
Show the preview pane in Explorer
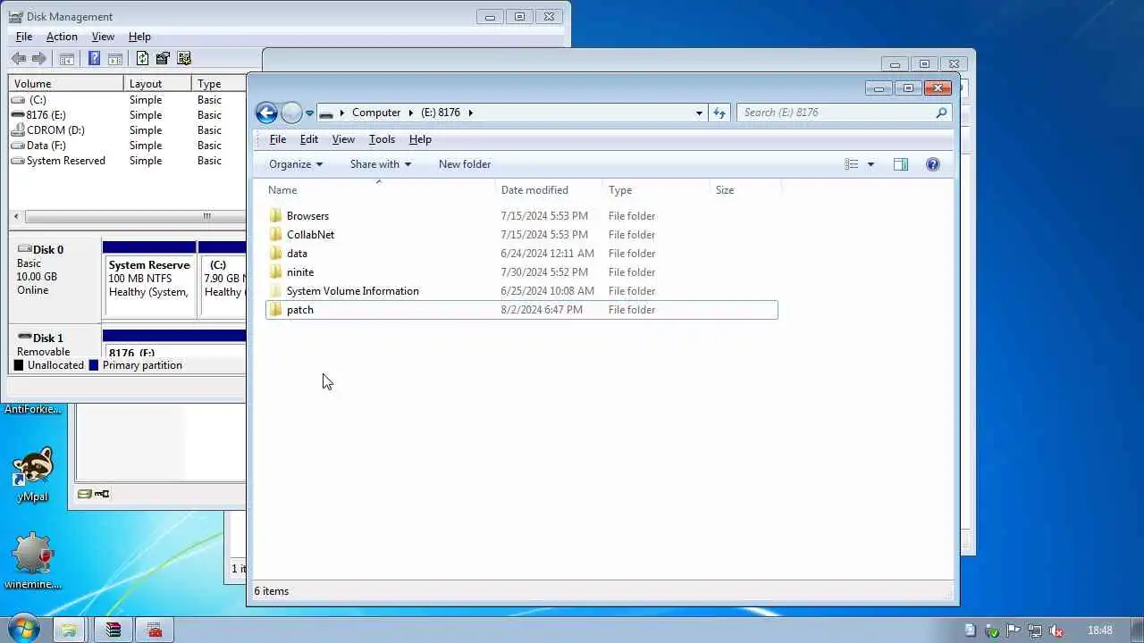click(901, 164)
